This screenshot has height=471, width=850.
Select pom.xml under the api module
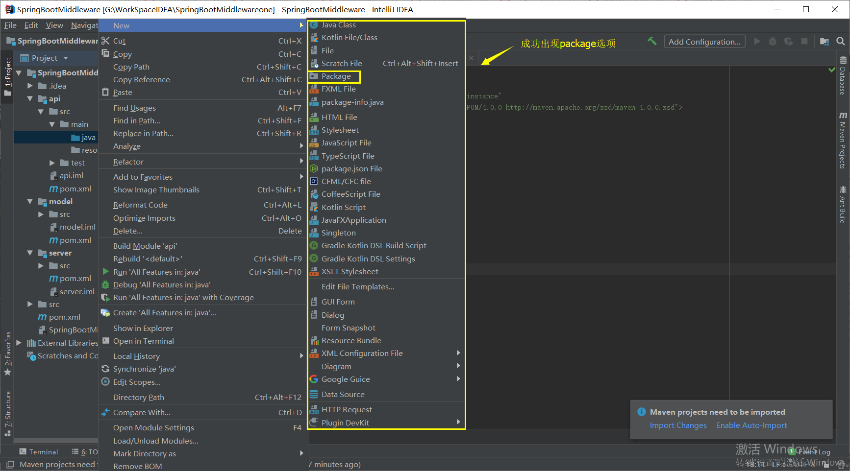[76, 188]
